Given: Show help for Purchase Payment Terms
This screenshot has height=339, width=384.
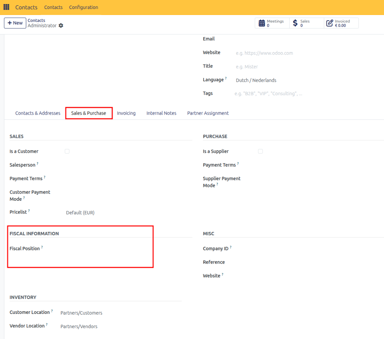Looking at the screenshot, I should coord(238,163).
